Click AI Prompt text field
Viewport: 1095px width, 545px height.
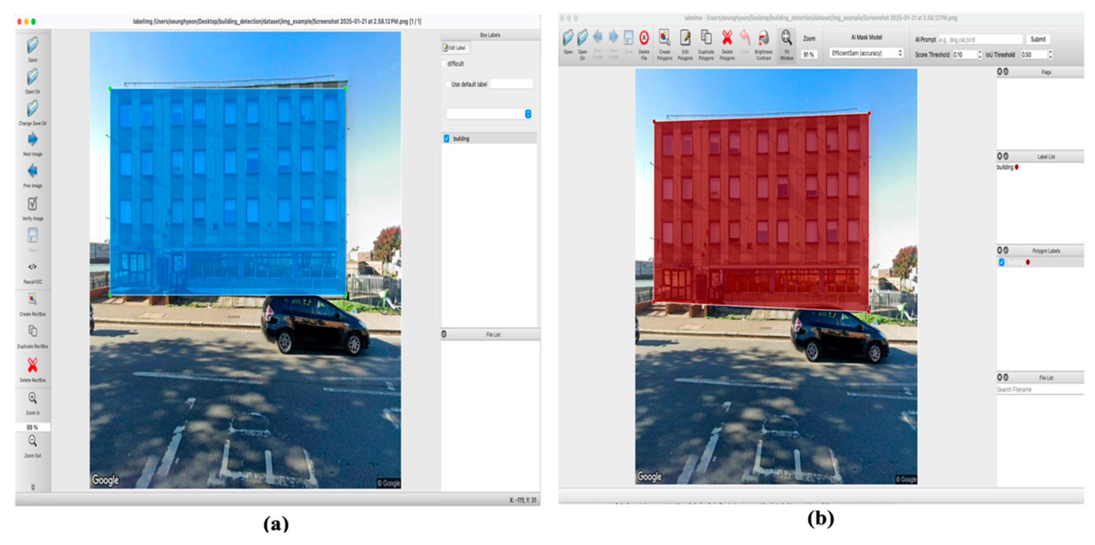pyautogui.click(x=980, y=39)
